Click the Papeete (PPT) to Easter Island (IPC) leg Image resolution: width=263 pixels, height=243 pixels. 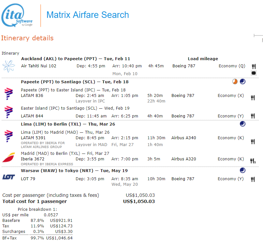click(x=73, y=90)
